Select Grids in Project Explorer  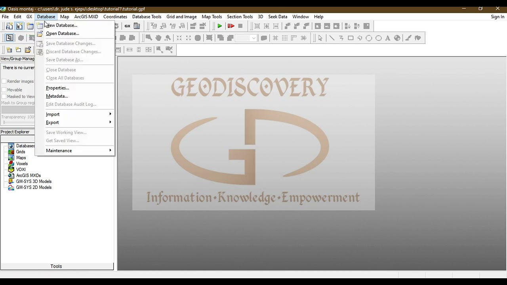click(x=21, y=152)
